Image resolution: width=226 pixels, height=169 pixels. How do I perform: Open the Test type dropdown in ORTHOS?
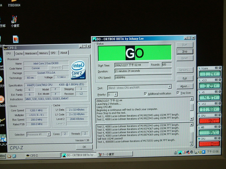[x=170, y=86]
